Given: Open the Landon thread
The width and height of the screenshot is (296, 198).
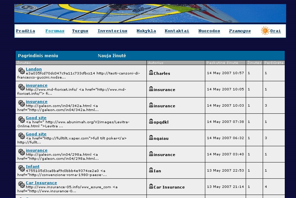Looking at the screenshot, I should tap(34, 69).
